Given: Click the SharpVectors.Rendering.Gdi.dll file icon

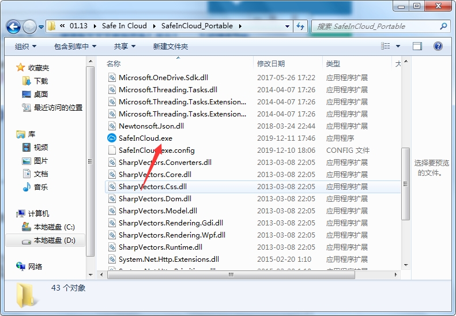Looking at the screenshot, I should (112, 223).
